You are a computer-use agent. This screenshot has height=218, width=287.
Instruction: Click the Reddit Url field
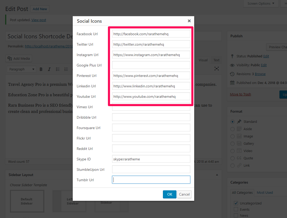point(151,149)
